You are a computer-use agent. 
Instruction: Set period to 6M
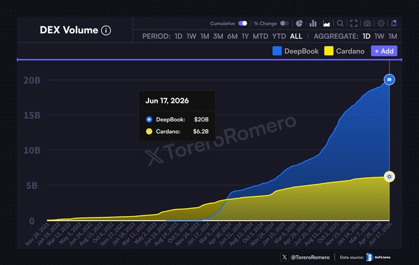232,36
